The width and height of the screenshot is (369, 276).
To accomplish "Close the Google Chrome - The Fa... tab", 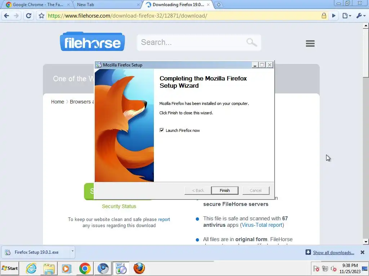I will [x=68, y=5].
